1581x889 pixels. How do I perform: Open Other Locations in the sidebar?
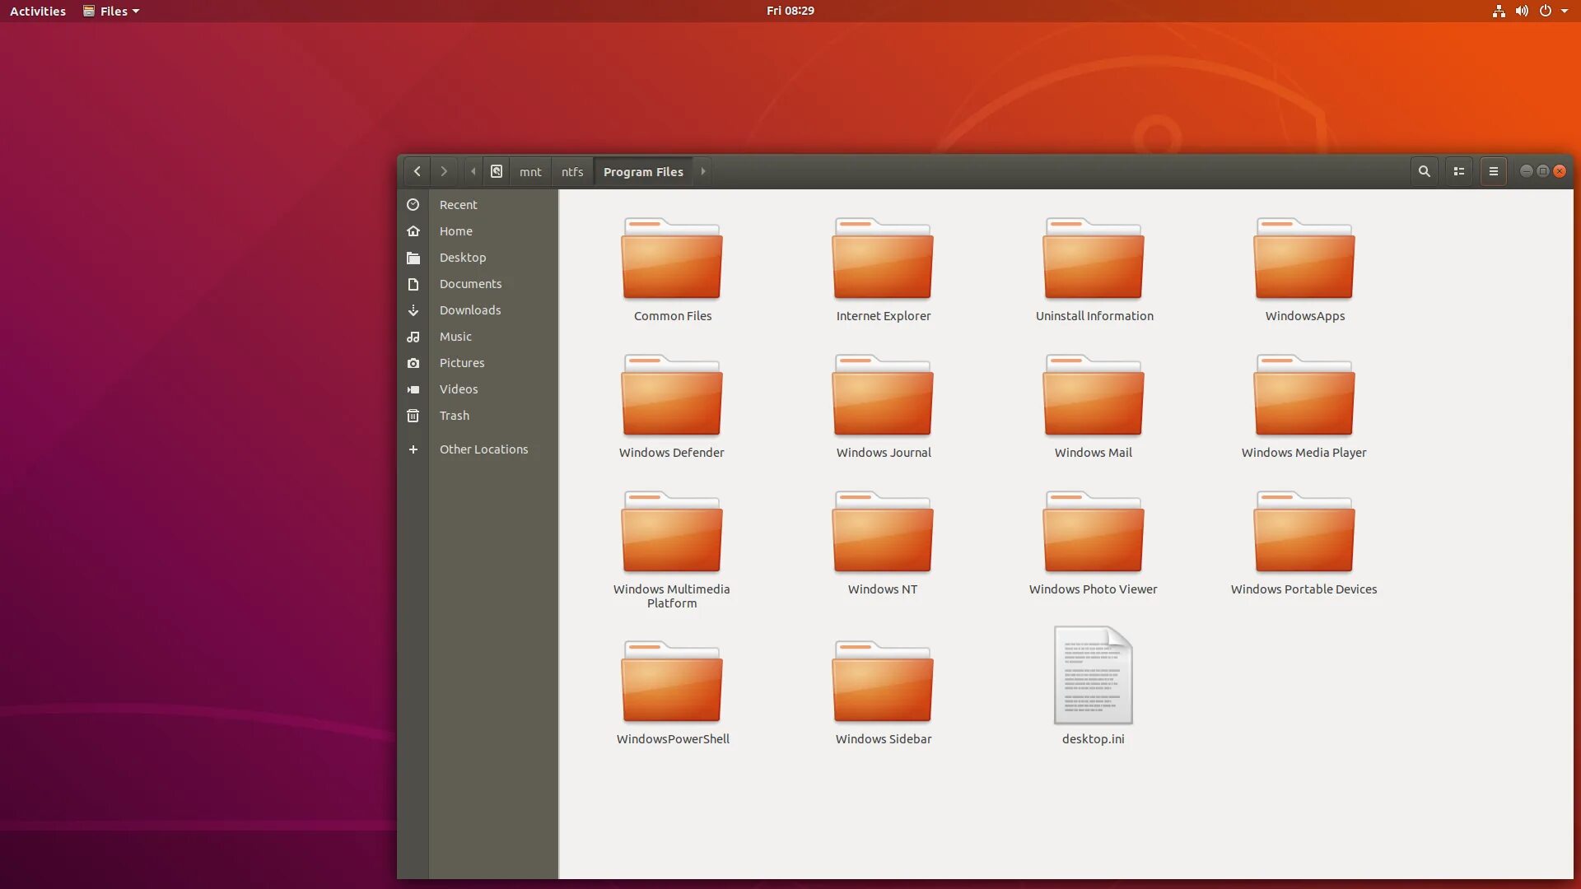click(483, 449)
